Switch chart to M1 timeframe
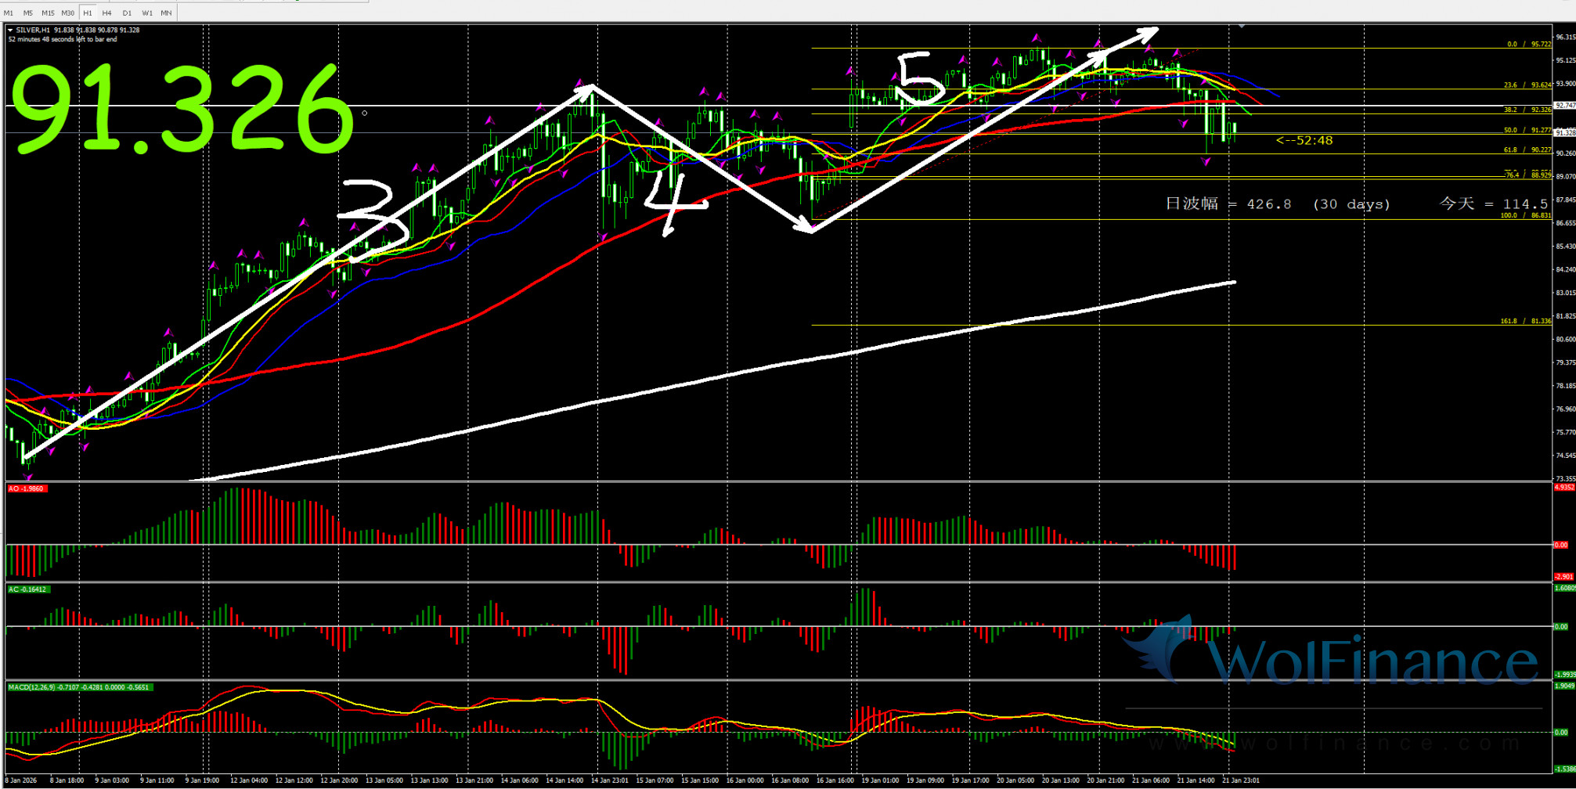This screenshot has width=1576, height=789. point(9,13)
